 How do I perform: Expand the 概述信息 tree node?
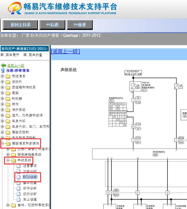click(2, 76)
